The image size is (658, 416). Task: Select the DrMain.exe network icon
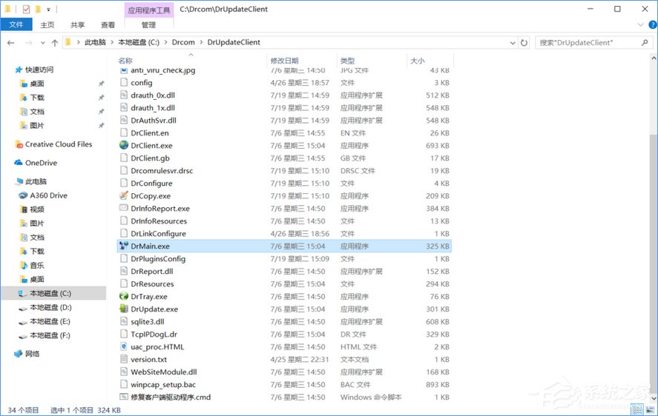point(123,246)
